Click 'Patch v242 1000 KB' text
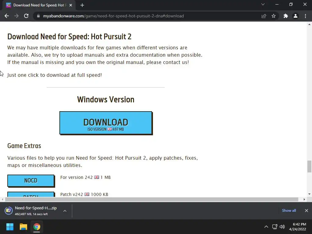Image resolution: width=312 pixels, height=234 pixels. [x=84, y=194]
